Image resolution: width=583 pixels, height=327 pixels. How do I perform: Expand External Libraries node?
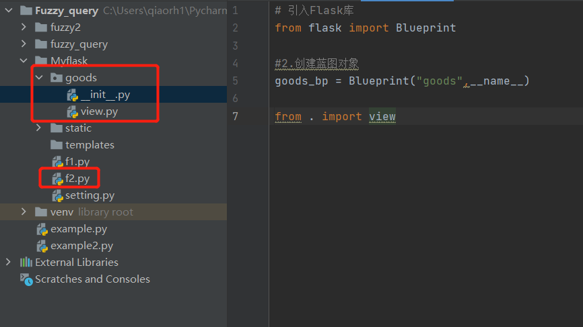tap(9, 262)
